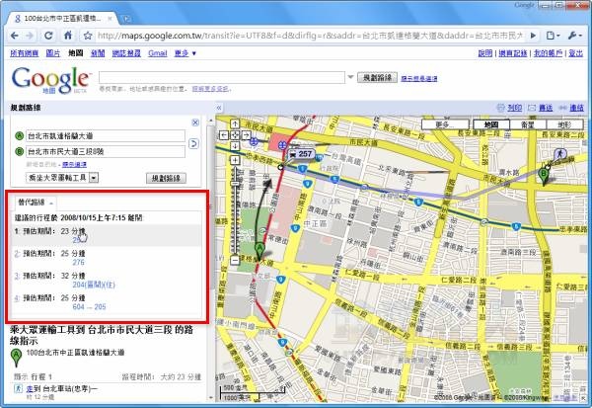This screenshot has height=408, width=592.
Task: Click the start address field 台北市凱達格蘭大道
Action: point(106,135)
